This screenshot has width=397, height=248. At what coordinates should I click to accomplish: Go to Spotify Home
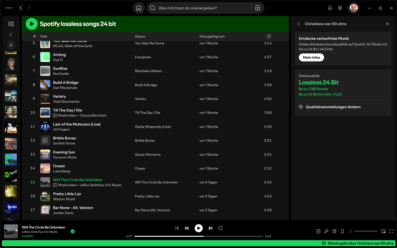click(x=139, y=8)
